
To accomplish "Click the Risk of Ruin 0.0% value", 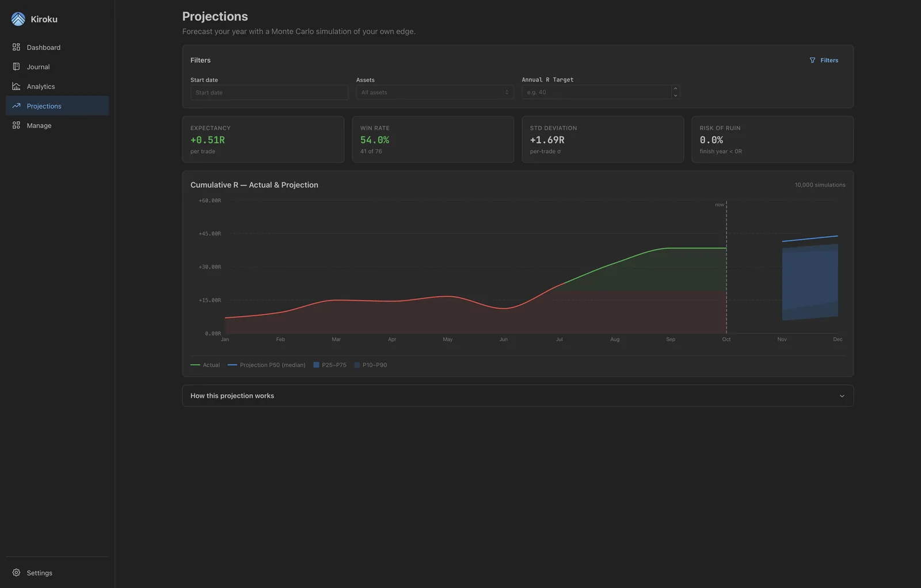I will point(711,140).
